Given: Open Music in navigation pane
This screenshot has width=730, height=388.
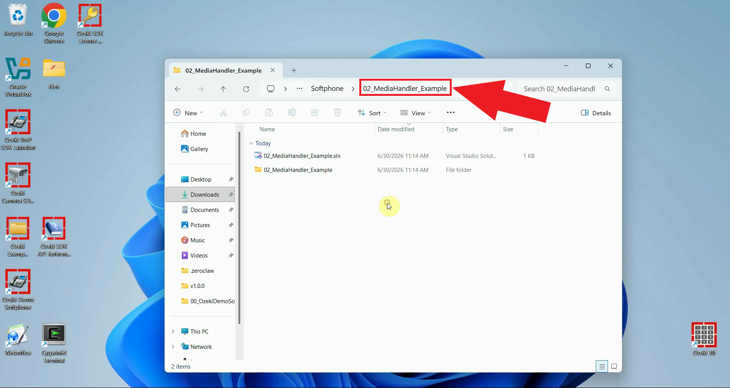Looking at the screenshot, I should click(200, 240).
